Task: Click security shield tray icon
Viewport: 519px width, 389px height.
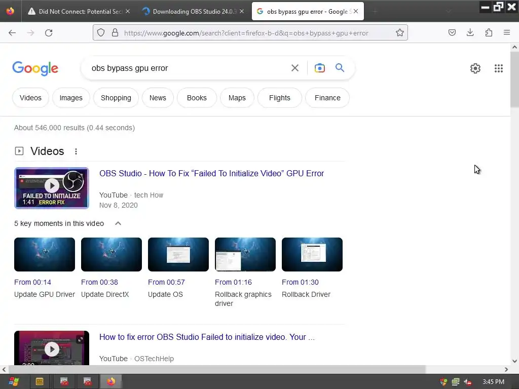Action: (443, 382)
